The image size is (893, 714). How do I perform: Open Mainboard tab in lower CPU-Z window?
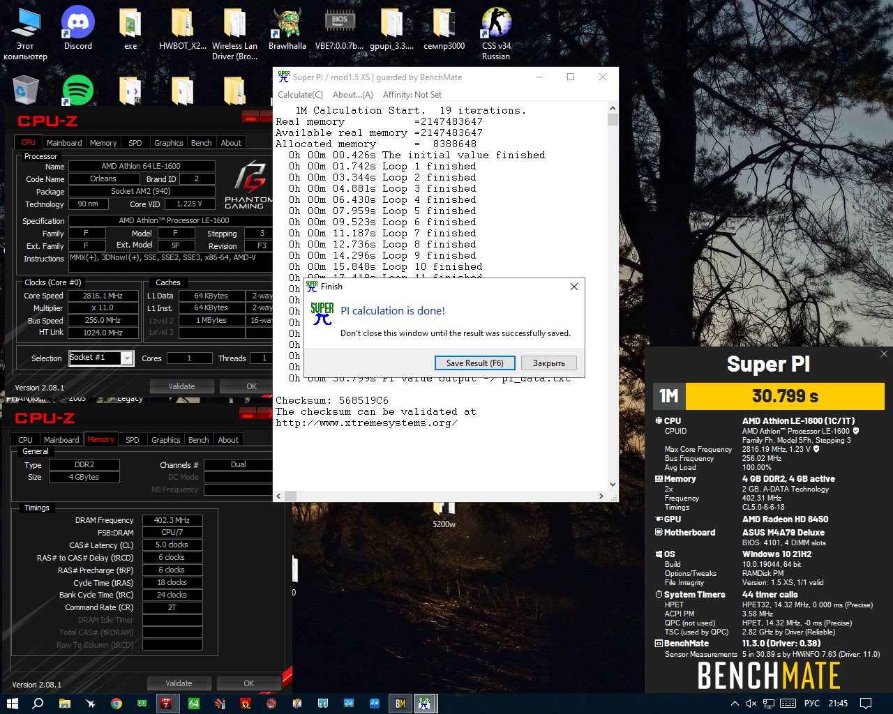tap(61, 439)
